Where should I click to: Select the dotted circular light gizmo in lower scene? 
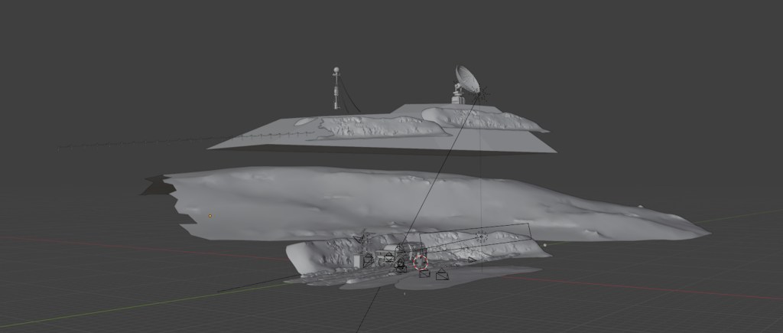pyautogui.click(x=481, y=237)
